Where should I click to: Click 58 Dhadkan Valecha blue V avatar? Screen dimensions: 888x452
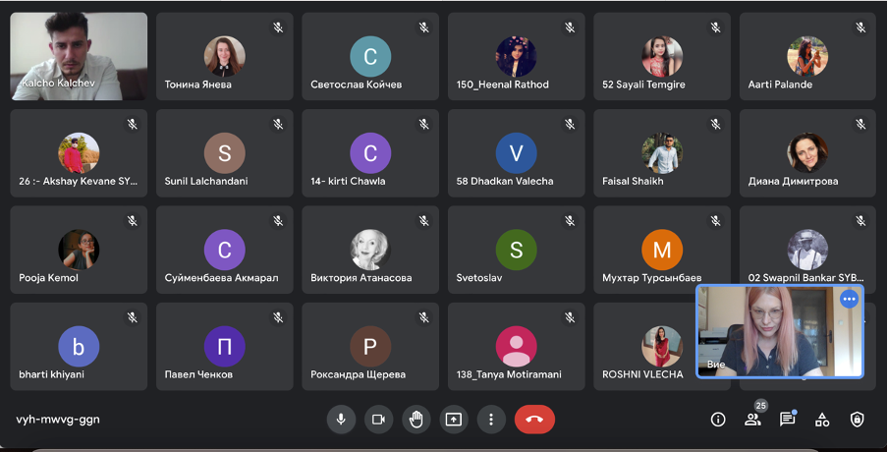click(x=516, y=153)
